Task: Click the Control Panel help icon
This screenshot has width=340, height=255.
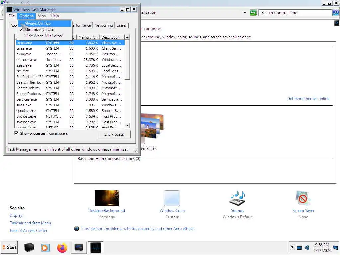Action: [x=337, y=23]
